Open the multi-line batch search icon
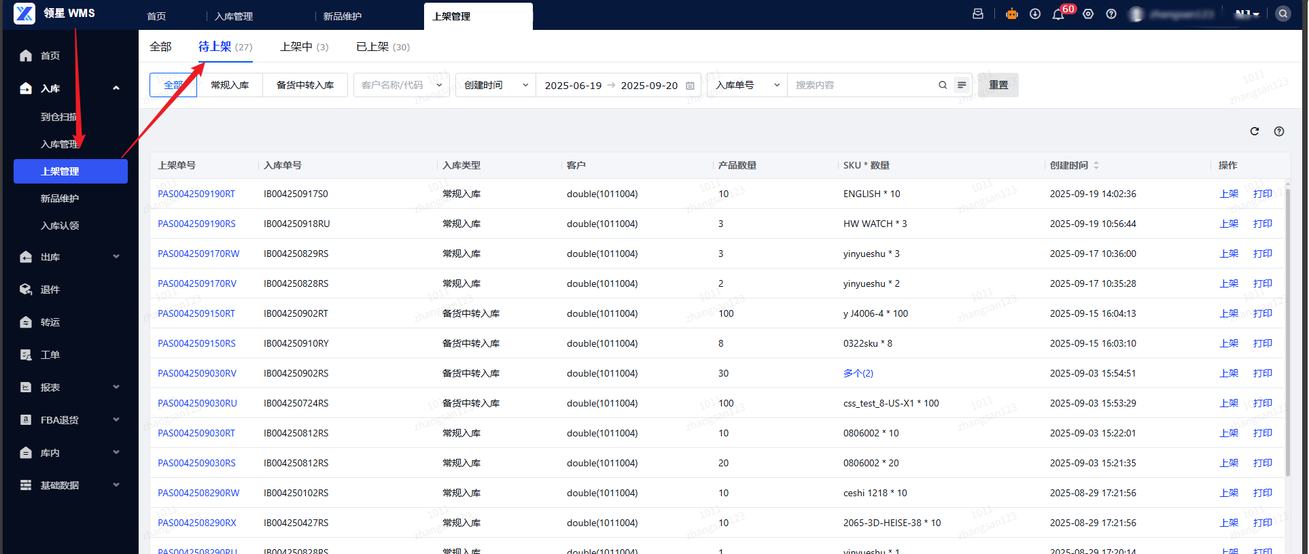 tap(961, 85)
